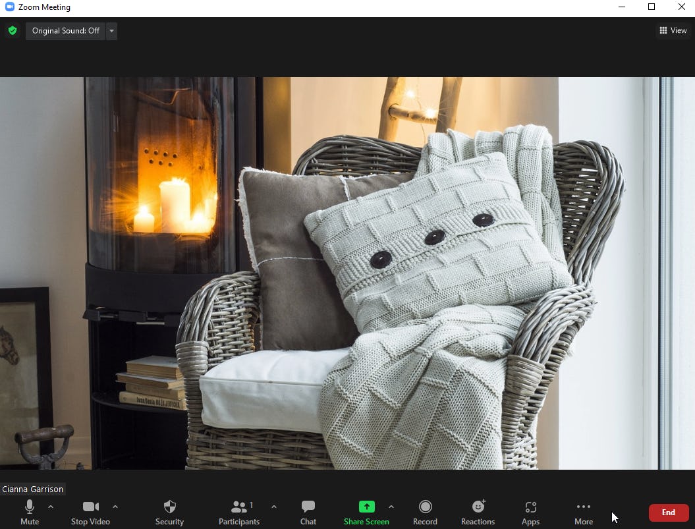Viewport: 695px width, 529px height.
Task: Start recording the meeting
Action: pyautogui.click(x=425, y=511)
